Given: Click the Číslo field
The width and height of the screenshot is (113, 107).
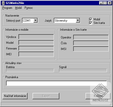Looking at the screenshot, I should point(91,43).
